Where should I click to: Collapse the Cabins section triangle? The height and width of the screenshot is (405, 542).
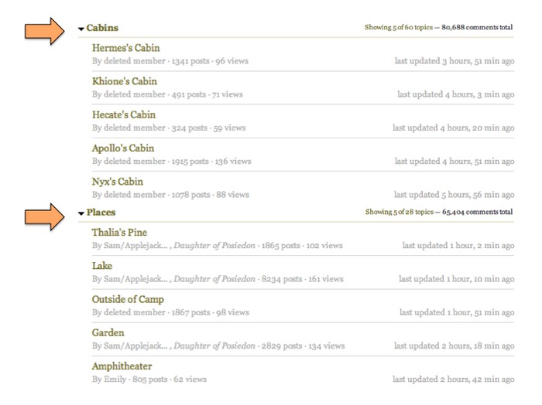click(x=81, y=29)
